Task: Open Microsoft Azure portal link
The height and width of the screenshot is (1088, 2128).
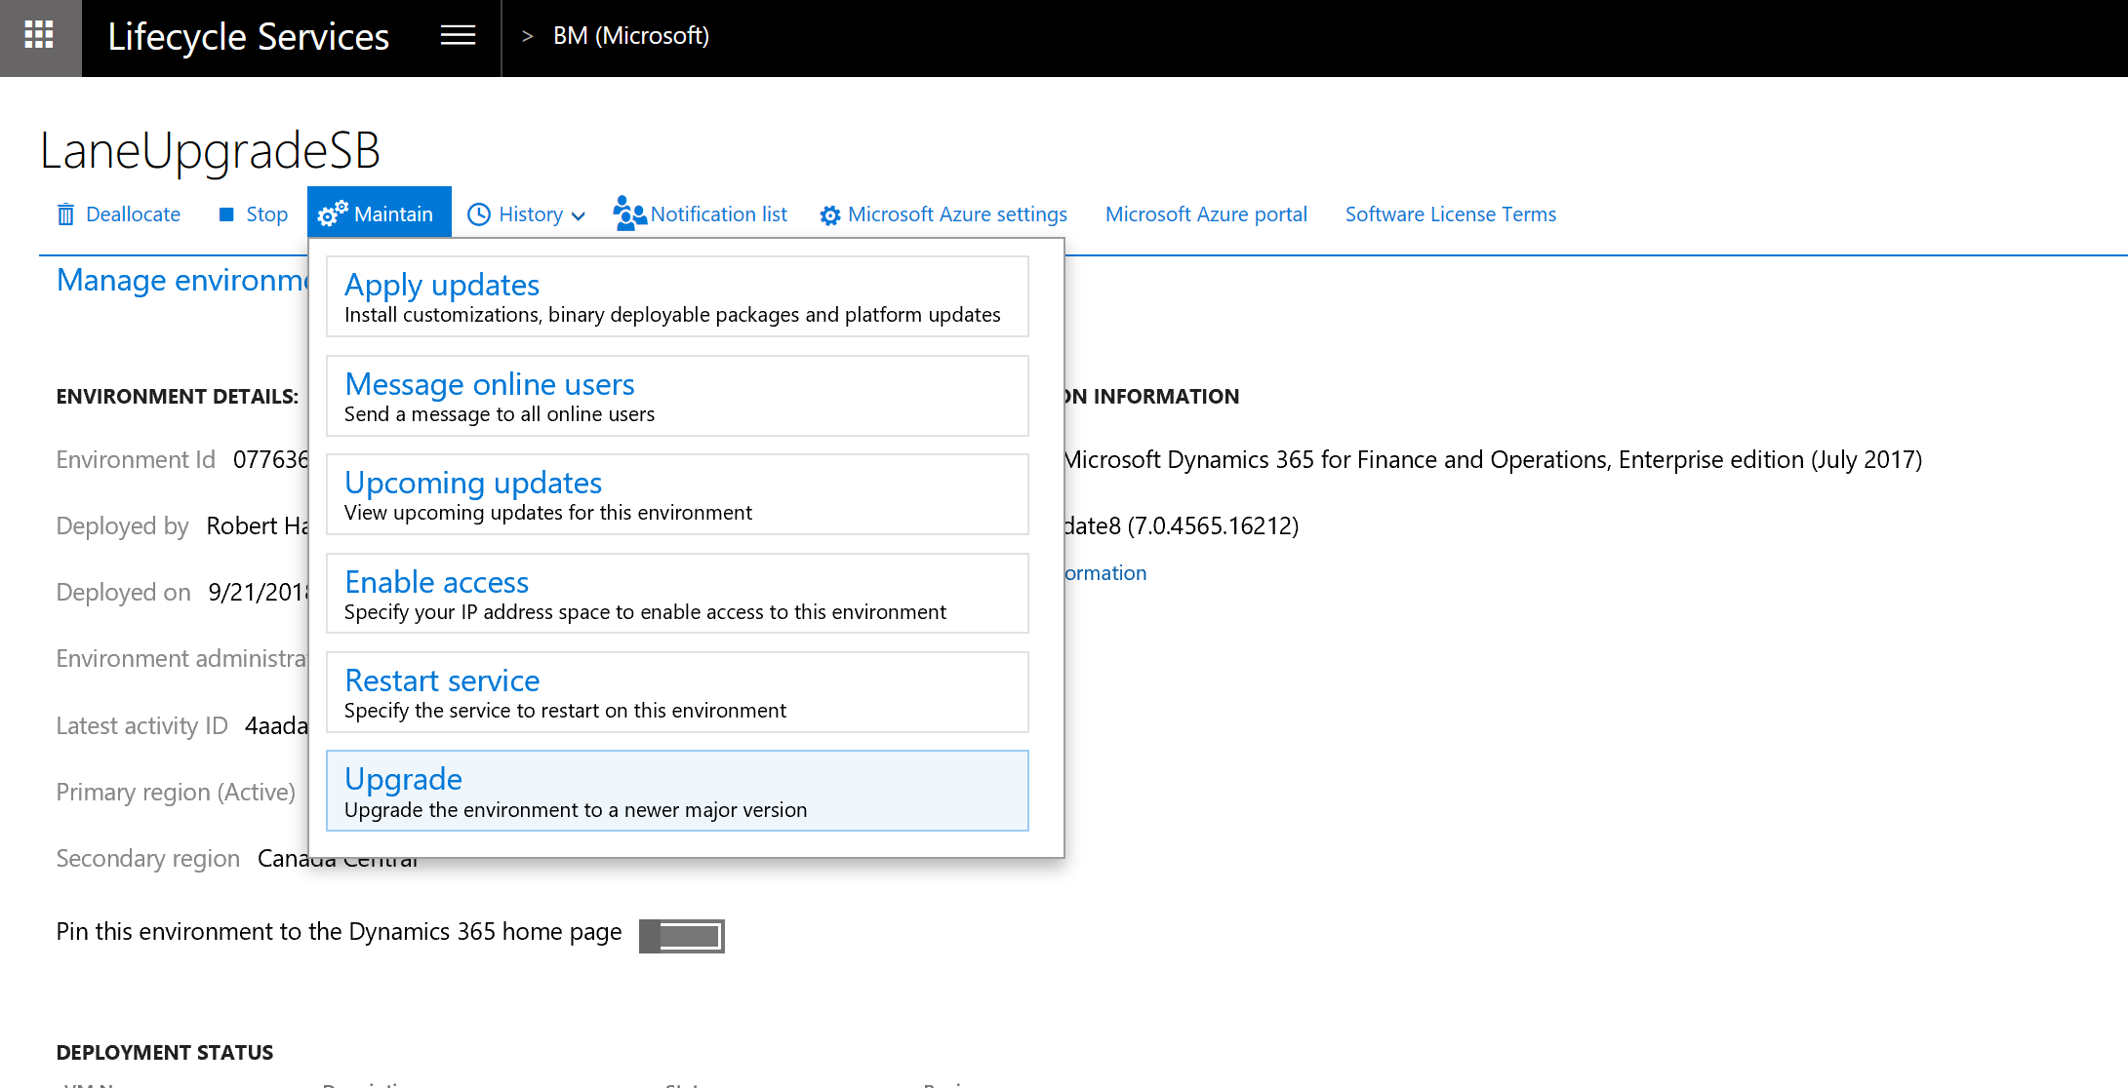Action: tap(1206, 214)
